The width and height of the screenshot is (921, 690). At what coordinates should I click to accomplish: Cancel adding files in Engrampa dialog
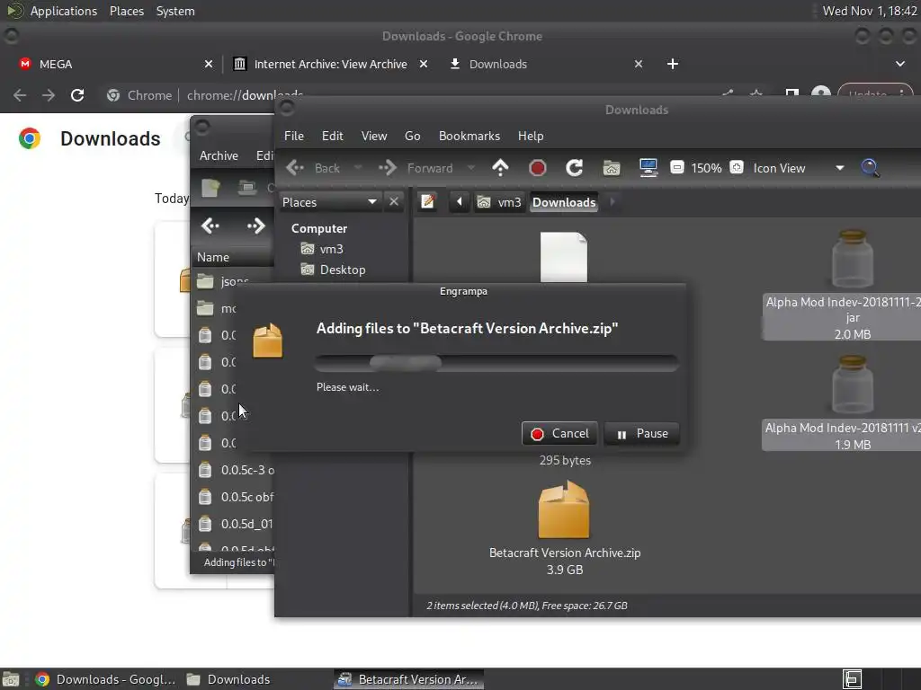tap(559, 434)
